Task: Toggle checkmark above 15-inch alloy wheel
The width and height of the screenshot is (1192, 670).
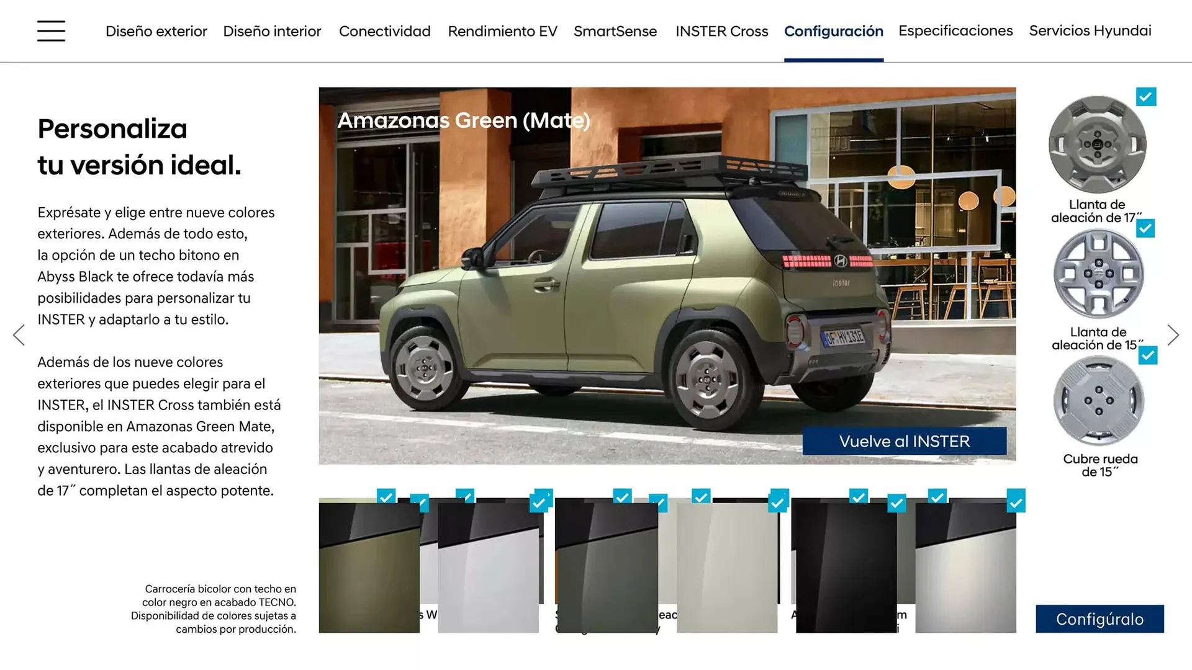Action: coord(1145,228)
